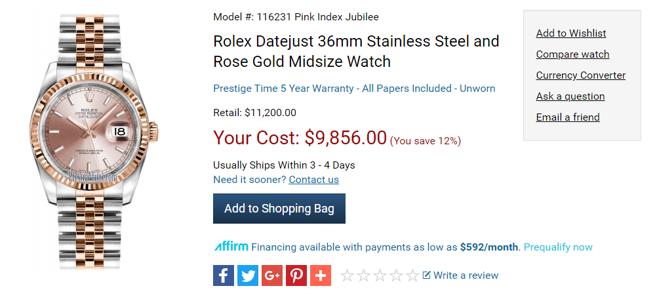The image size is (657, 305).
Task: Open the Currency Converter
Action: click(580, 75)
